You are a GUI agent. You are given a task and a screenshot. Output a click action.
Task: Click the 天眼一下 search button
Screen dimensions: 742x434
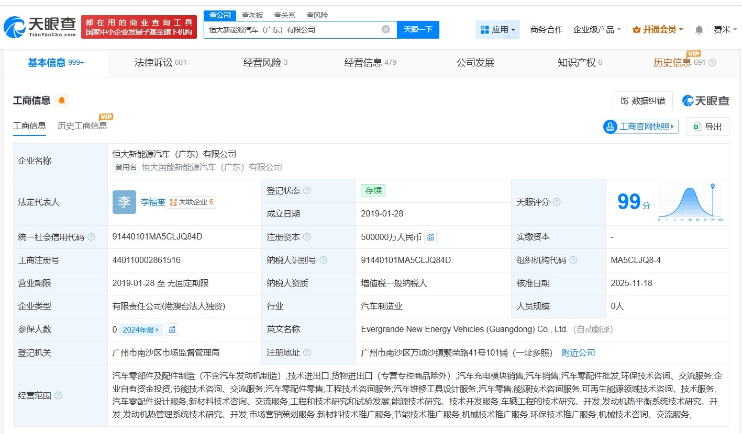[x=418, y=29]
